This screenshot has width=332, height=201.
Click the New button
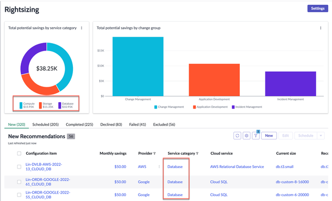(269, 136)
